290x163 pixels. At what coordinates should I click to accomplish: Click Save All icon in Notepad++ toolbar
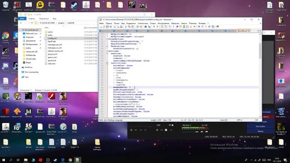click(111, 27)
